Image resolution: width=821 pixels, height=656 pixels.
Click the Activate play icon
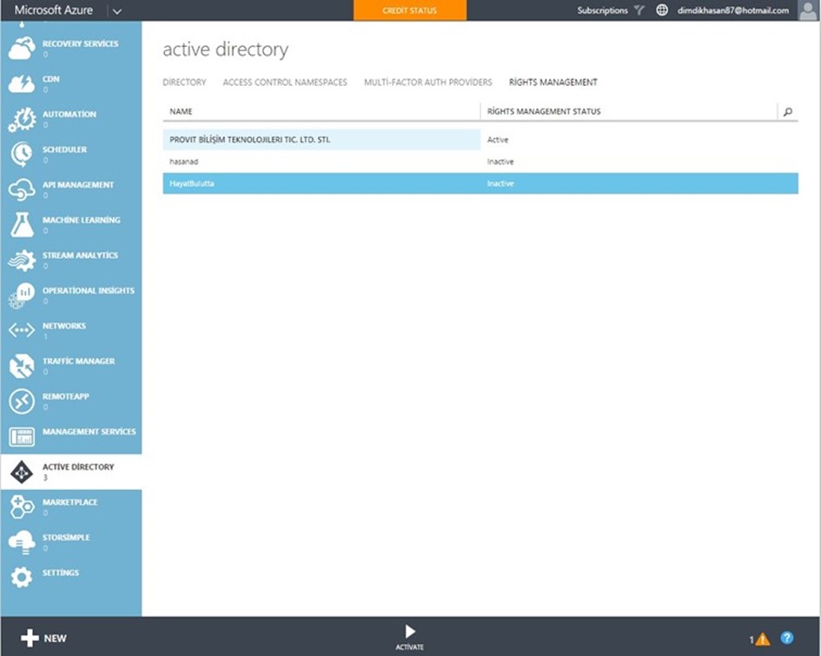coord(410,632)
